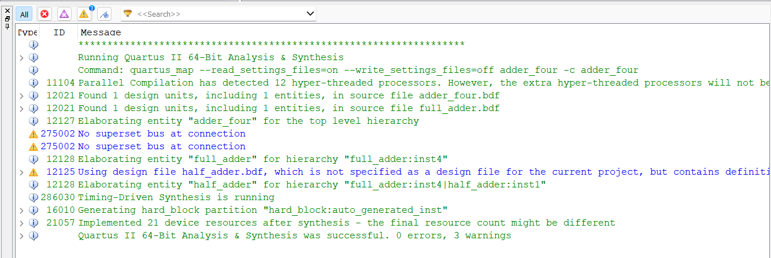Expand the 21057 device resources row
The height and width of the screenshot is (258, 771).
coord(21,223)
